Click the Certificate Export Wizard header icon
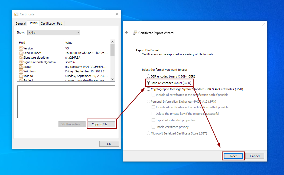 coord(134,32)
